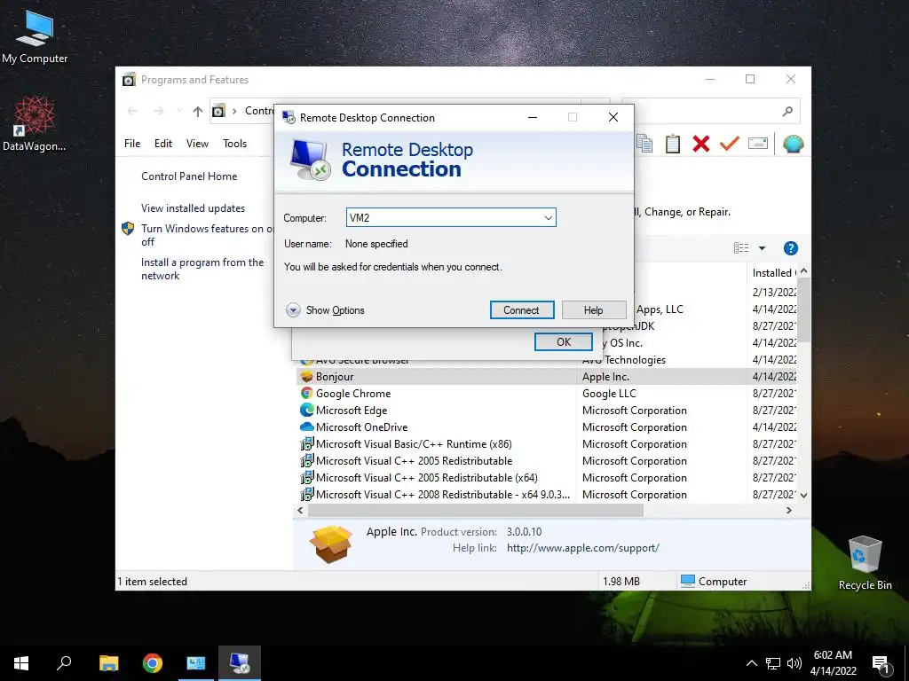This screenshot has height=681, width=909.
Task: Open the view options dropdown arrow
Action: pyautogui.click(x=762, y=248)
